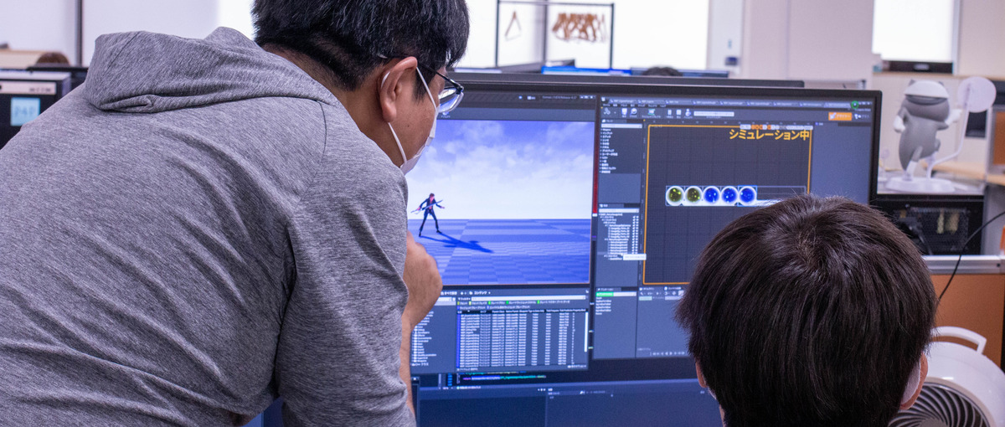Click the orange button in widget editor toolbar
Image resolution: width=1005 pixels, height=427 pixels.
pos(839,116)
